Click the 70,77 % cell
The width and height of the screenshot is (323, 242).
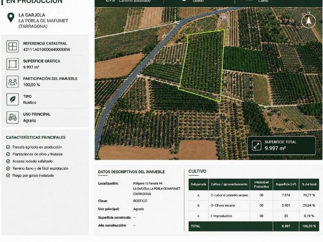click(309, 195)
